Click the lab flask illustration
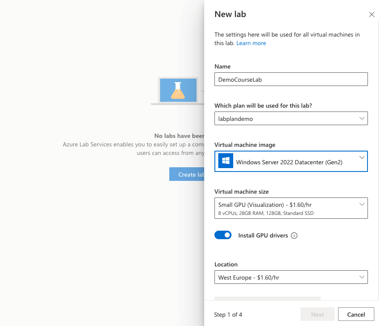 178,90
